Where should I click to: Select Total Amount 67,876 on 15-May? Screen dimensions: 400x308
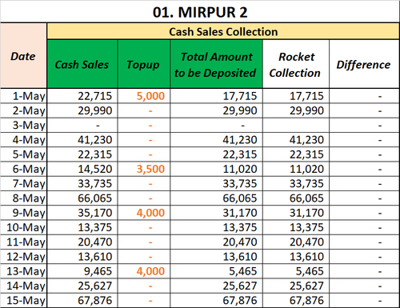[x=216, y=300]
